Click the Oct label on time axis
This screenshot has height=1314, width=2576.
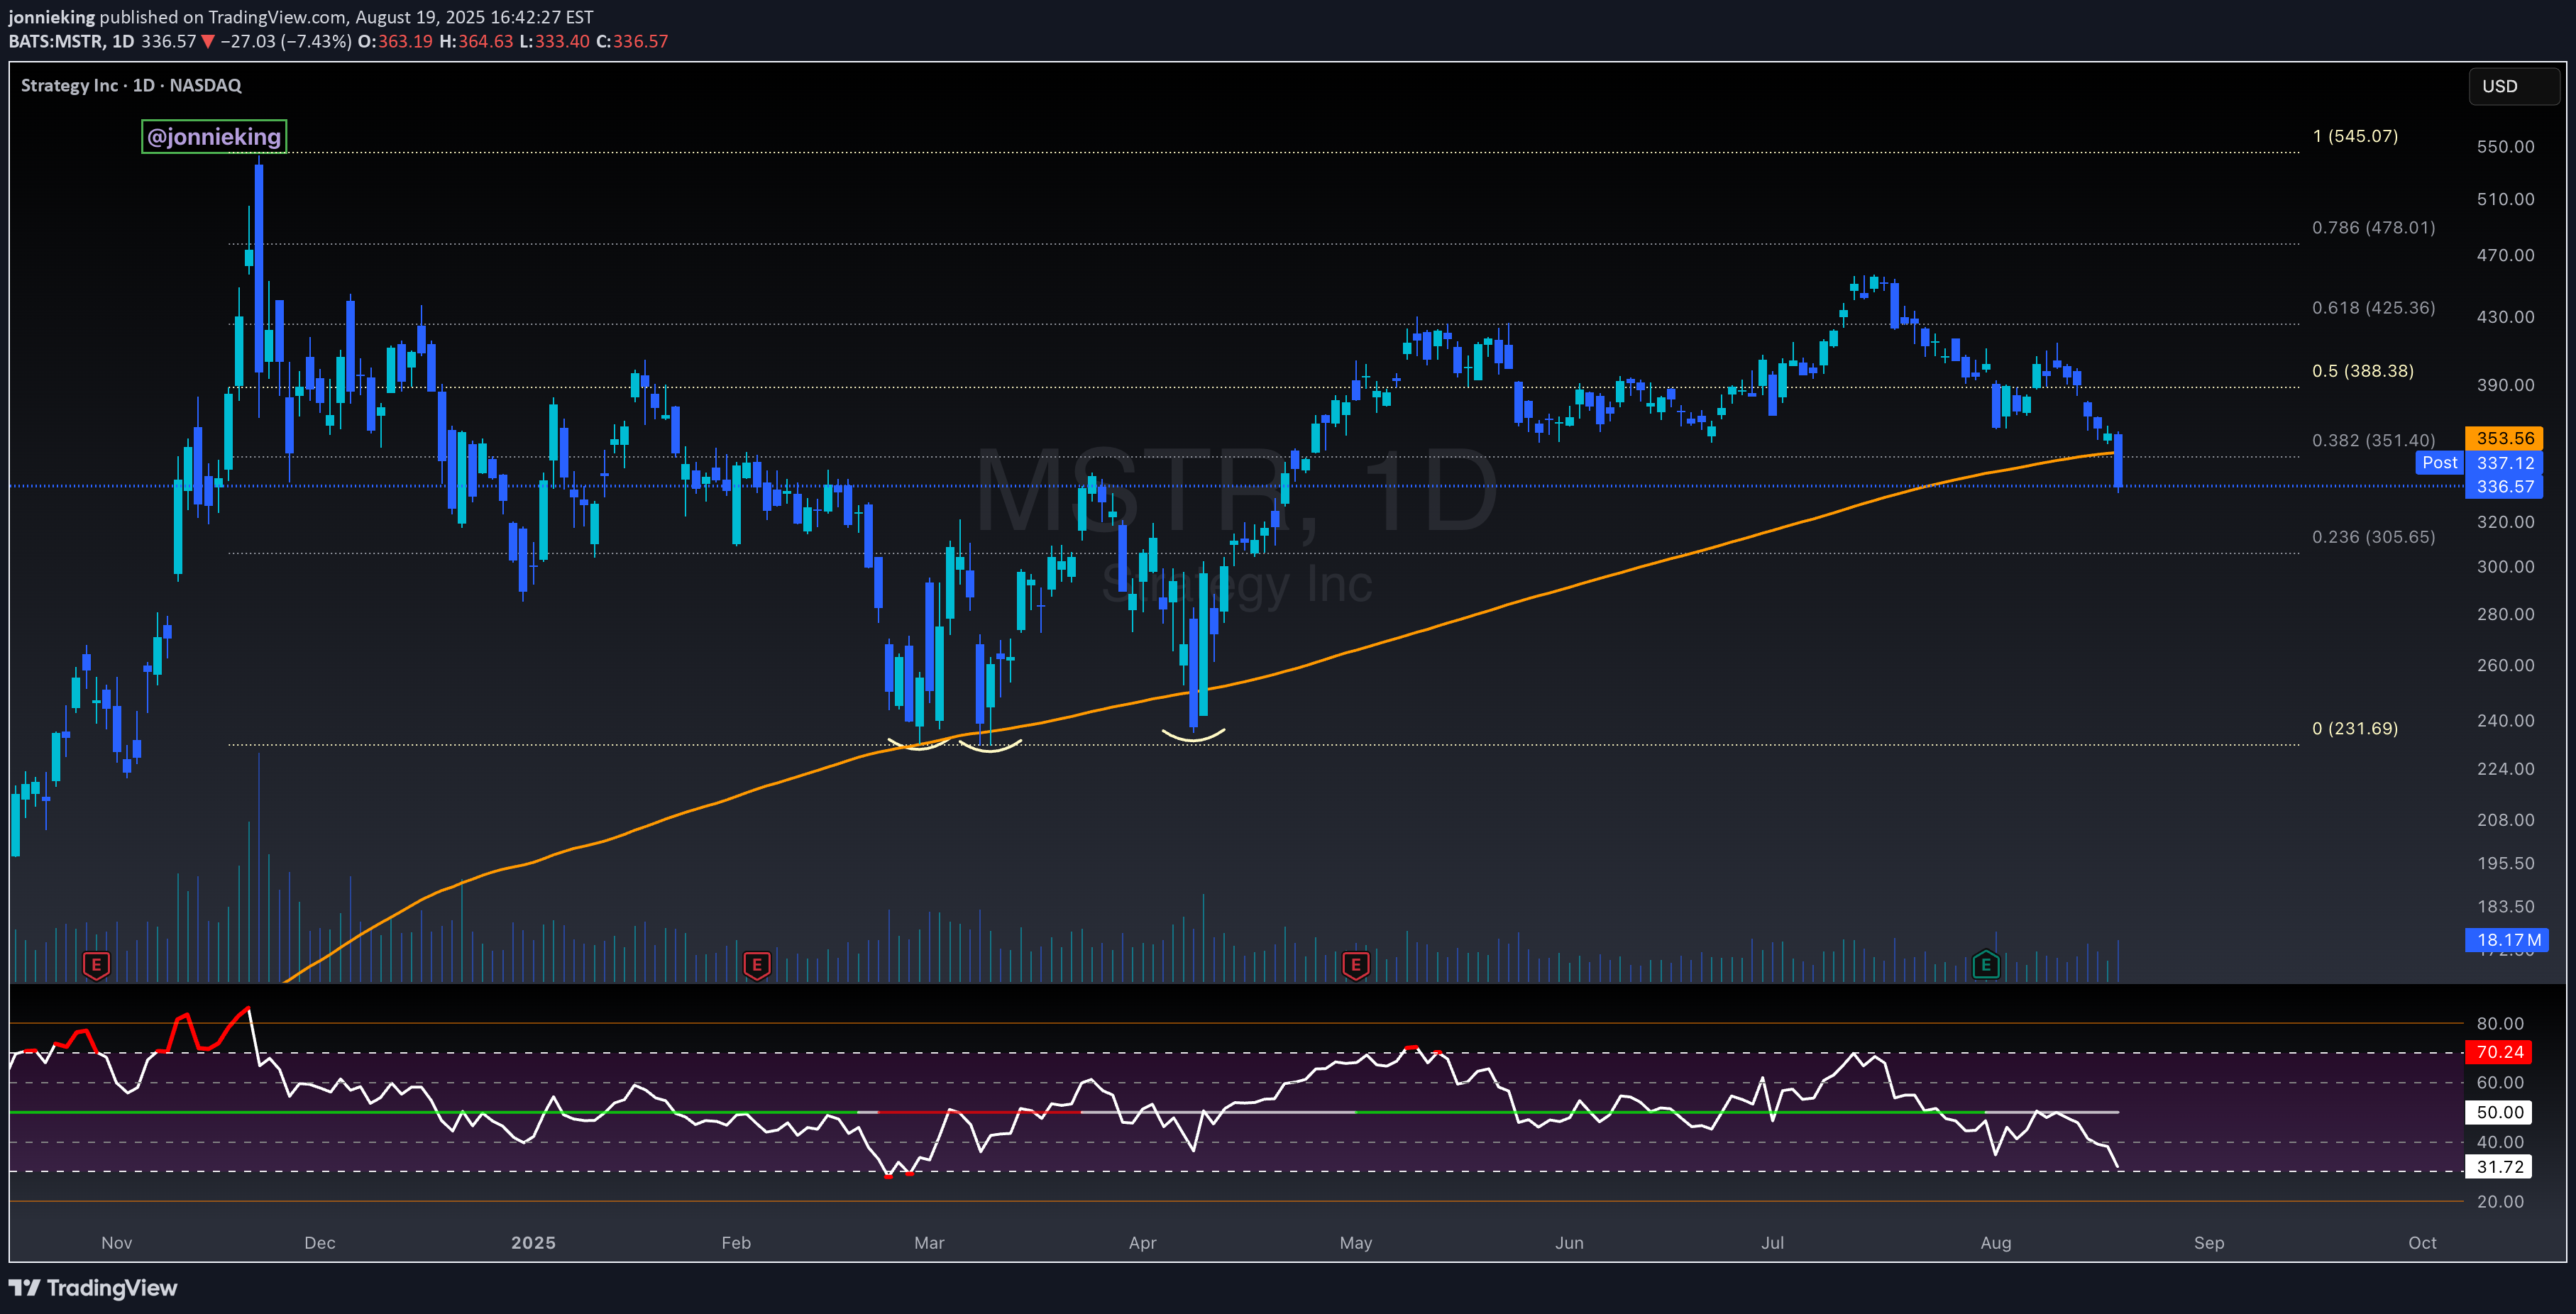pos(2422,1242)
